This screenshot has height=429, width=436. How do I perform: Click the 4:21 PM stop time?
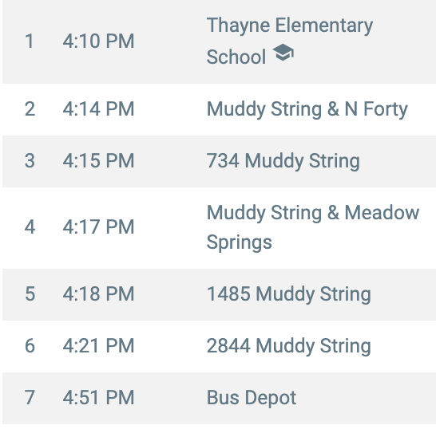click(x=98, y=346)
